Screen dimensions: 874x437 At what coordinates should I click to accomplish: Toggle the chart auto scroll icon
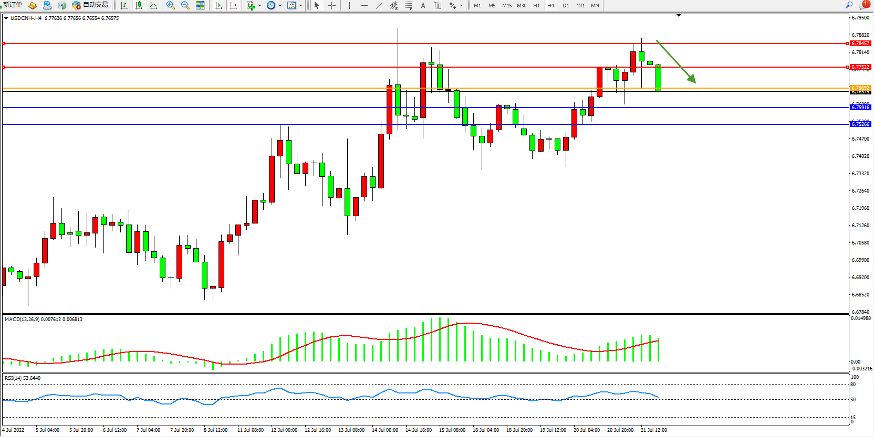218,5
